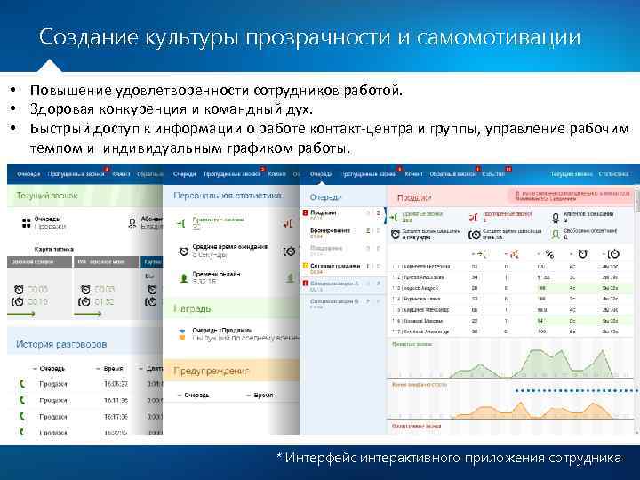Click phone icon in the 16:17:36 history row
This screenshot has height=480, width=640.
(22, 416)
